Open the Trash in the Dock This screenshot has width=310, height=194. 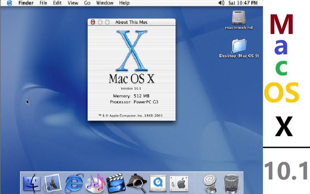click(x=231, y=182)
